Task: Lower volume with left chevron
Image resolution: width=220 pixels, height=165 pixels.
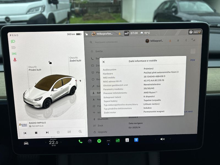Action: [155, 139]
